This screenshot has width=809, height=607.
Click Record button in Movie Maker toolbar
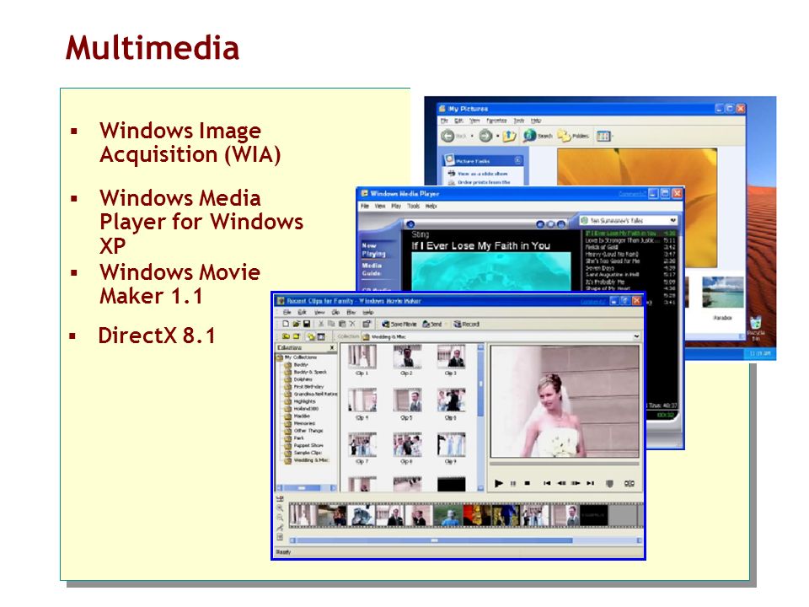pyautogui.click(x=466, y=324)
